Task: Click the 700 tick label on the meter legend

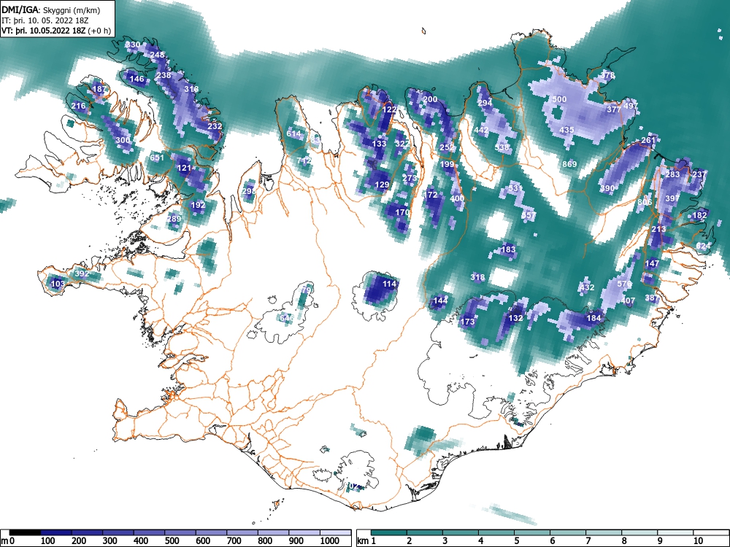Action: tap(234, 541)
